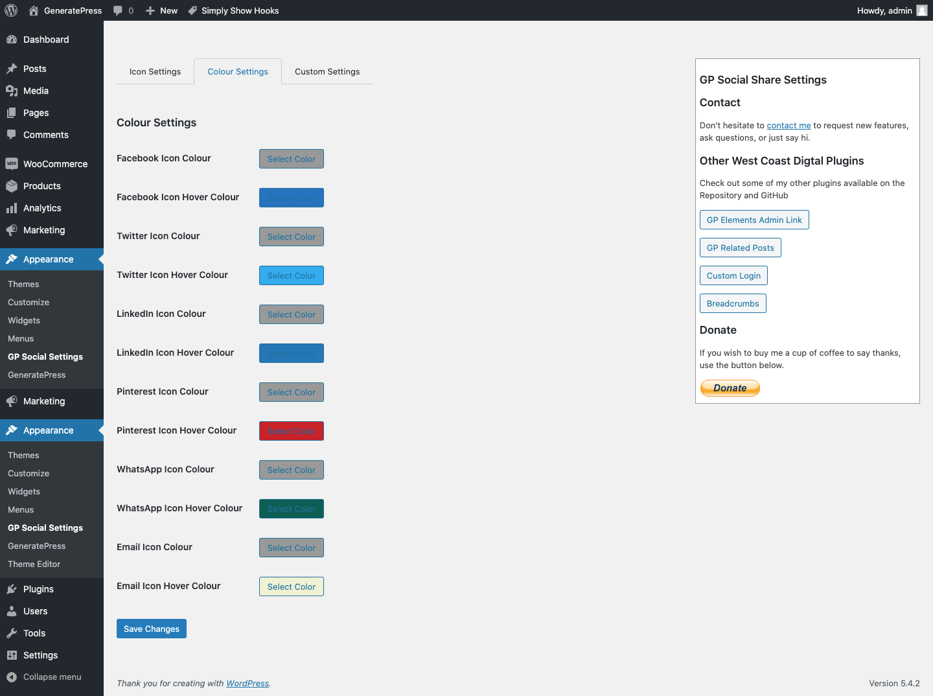
Task: Open the Howdy, admin account menu
Action: click(x=892, y=10)
